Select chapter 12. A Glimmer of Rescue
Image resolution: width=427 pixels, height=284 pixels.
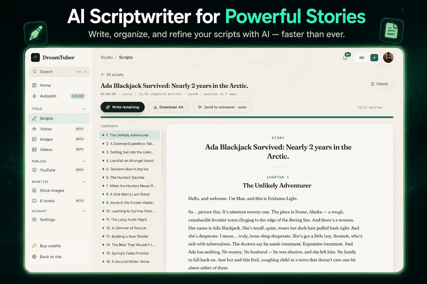[x=129, y=228]
